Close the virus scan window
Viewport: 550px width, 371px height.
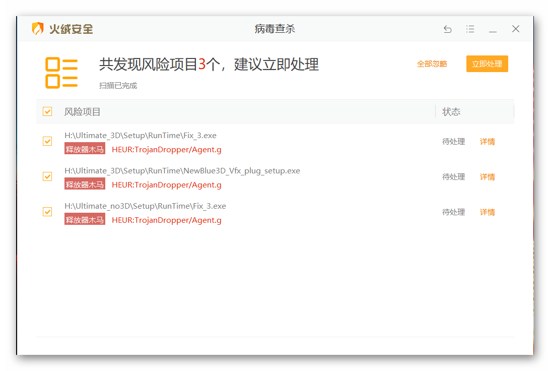516,29
